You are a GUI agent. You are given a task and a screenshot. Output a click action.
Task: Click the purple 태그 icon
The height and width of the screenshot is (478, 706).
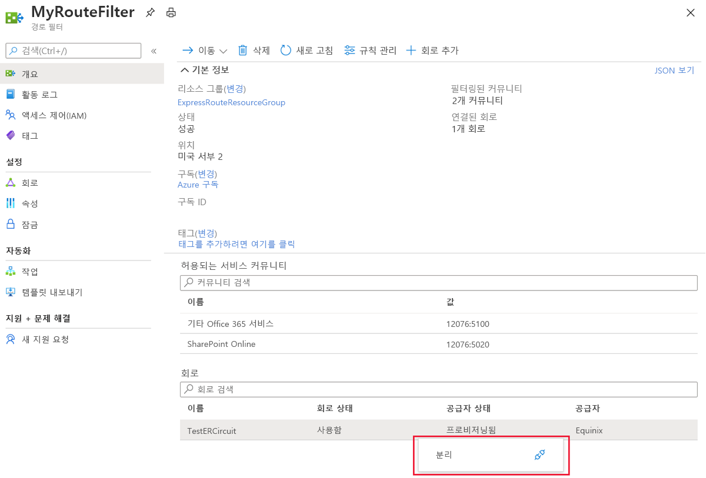pos(11,135)
